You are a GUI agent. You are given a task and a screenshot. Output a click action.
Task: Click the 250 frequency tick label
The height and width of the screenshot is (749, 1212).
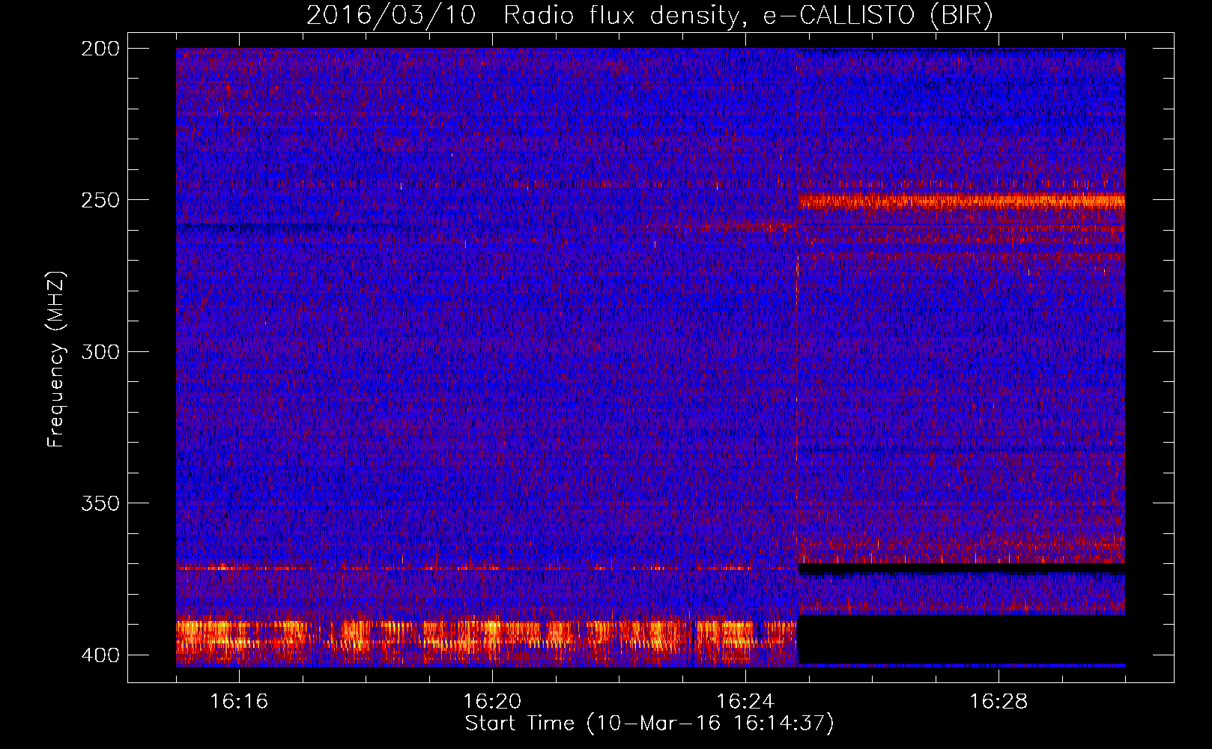coord(100,200)
